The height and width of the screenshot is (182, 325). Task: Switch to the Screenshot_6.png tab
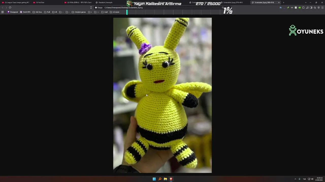(x=234, y=3)
